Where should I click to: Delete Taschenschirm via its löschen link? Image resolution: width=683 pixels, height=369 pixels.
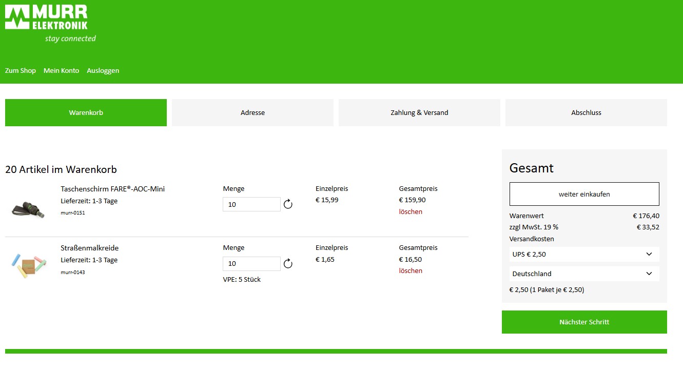(x=411, y=211)
